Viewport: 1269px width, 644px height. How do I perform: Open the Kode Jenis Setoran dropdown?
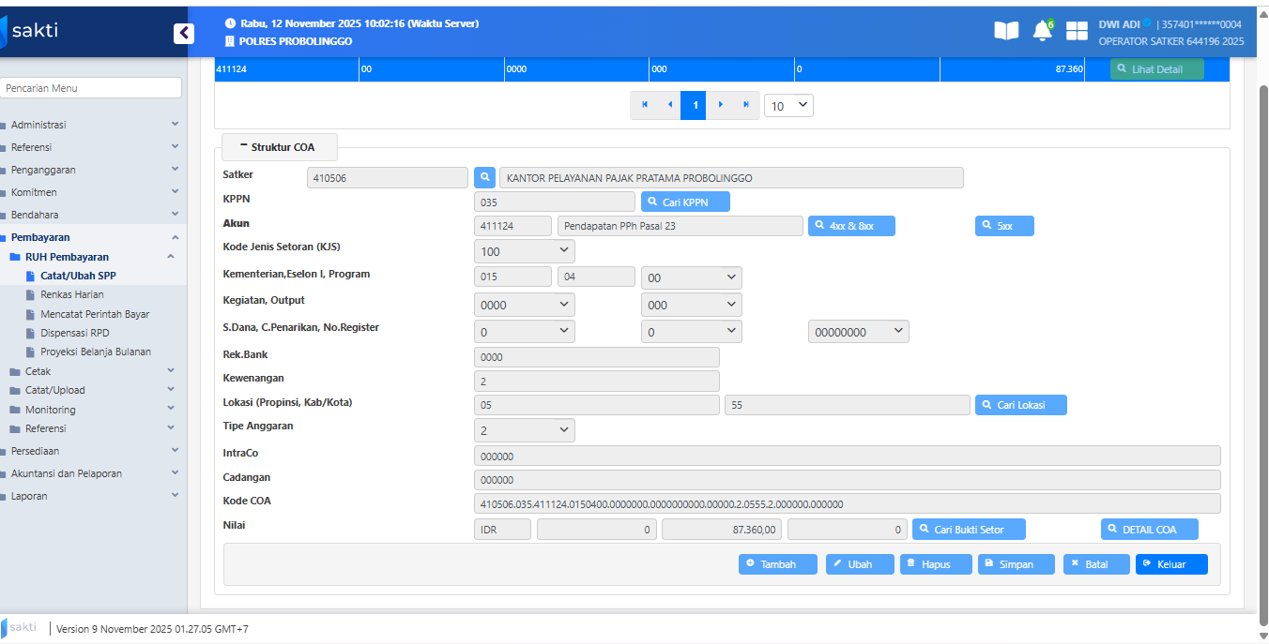click(x=525, y=251)
